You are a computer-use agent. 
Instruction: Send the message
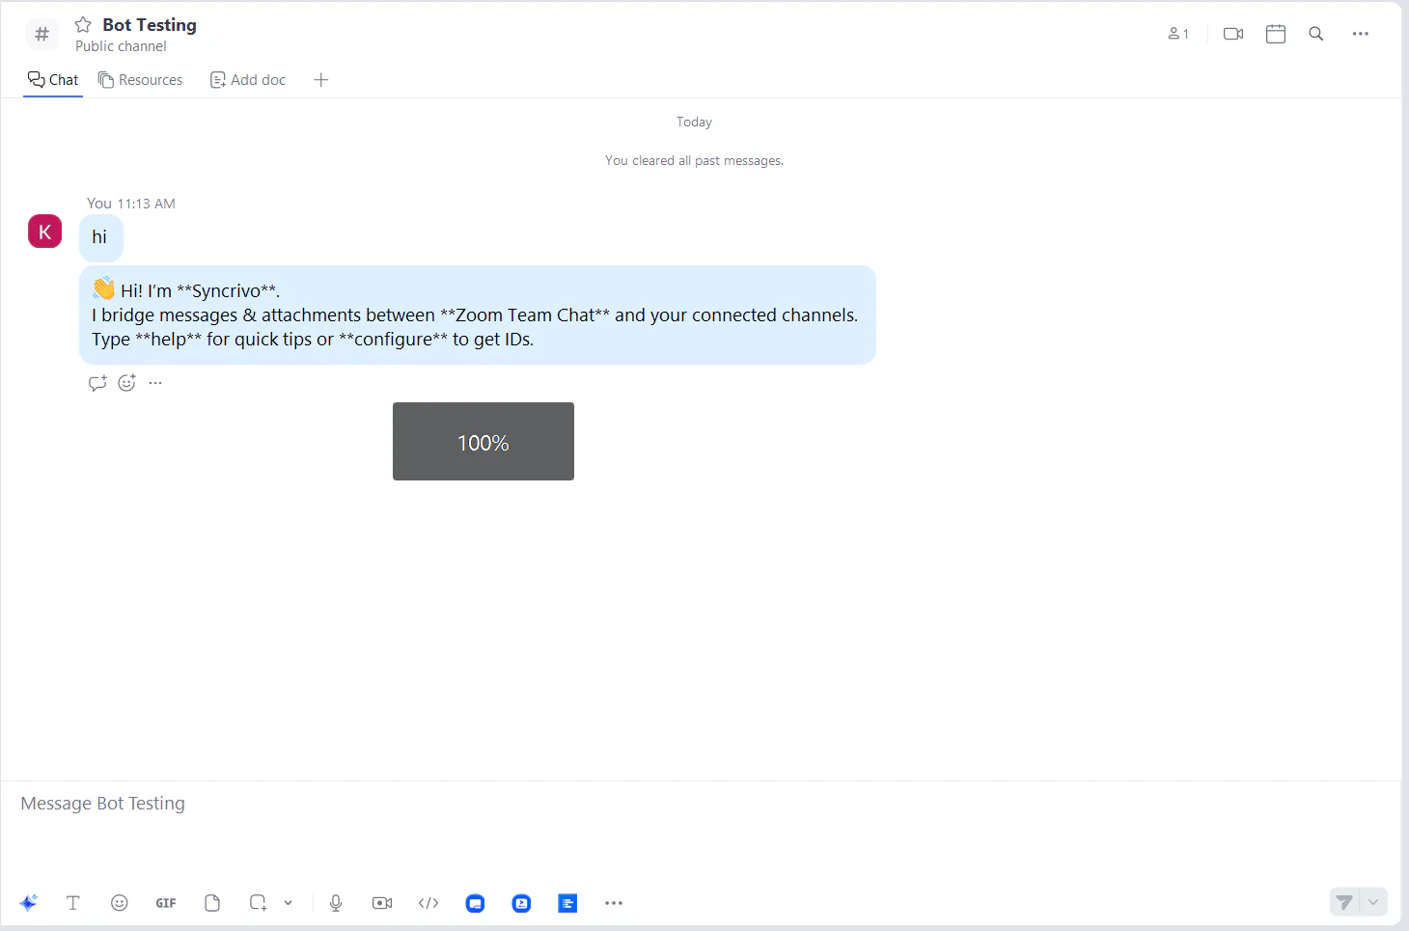click(1343, 902)
